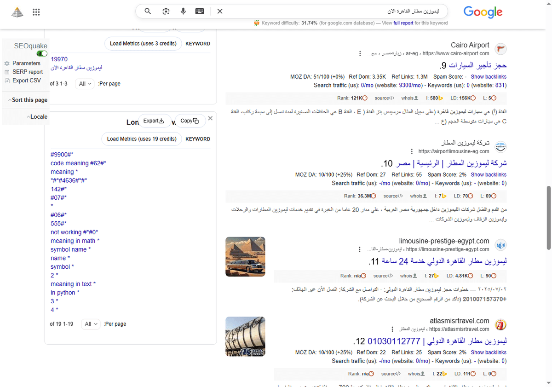Open SEOquake Parameters settings
This screenshot has width=552, height=387.
27,63
